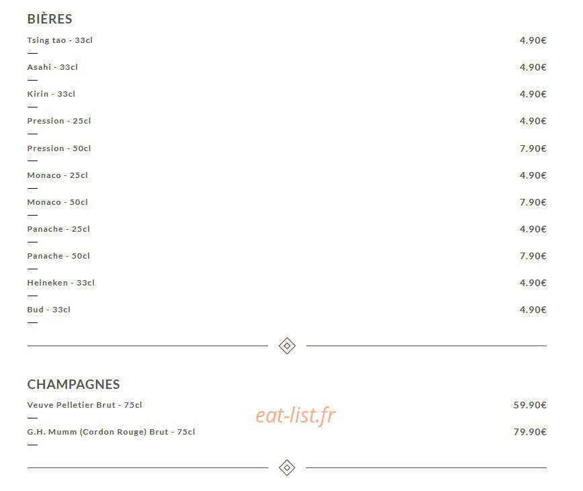Screen dimensions: 583x491
Task: Choose Panache - 25cl from the list
Action: (x=58, y=229)
